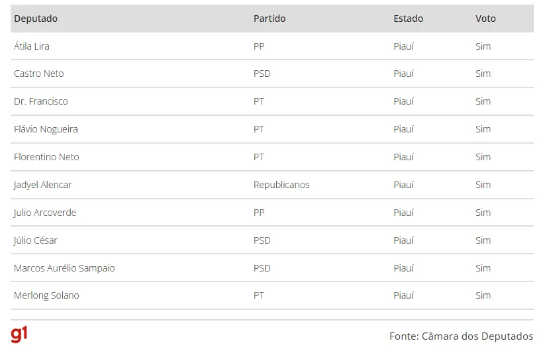Select the Átila Lira name cell
This screenshot has height=347, width=543.
coord(32,46)
